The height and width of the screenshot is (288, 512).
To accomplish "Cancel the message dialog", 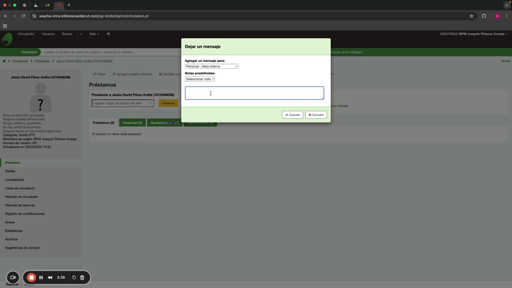I will (x=316, y=115).
